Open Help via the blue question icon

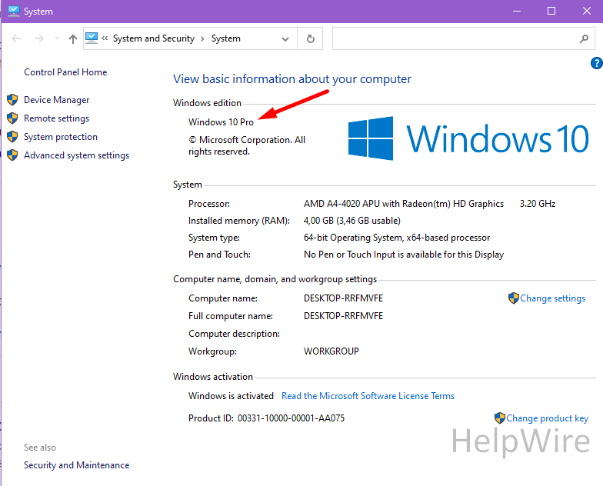click(x=597, y=63)
